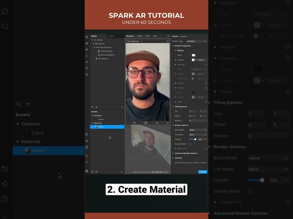Open the Cull Mode Back dropdown in center inspector
The image size is (293, 219).
pyautogui.click(x=198, y=135)
